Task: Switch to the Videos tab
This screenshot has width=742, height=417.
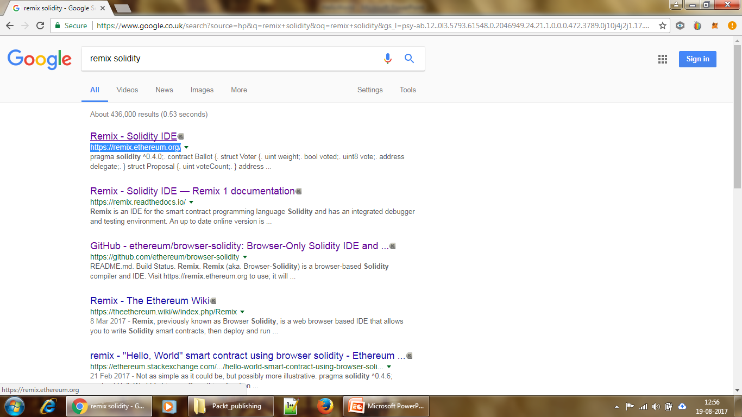Action: tap(127, 90)
